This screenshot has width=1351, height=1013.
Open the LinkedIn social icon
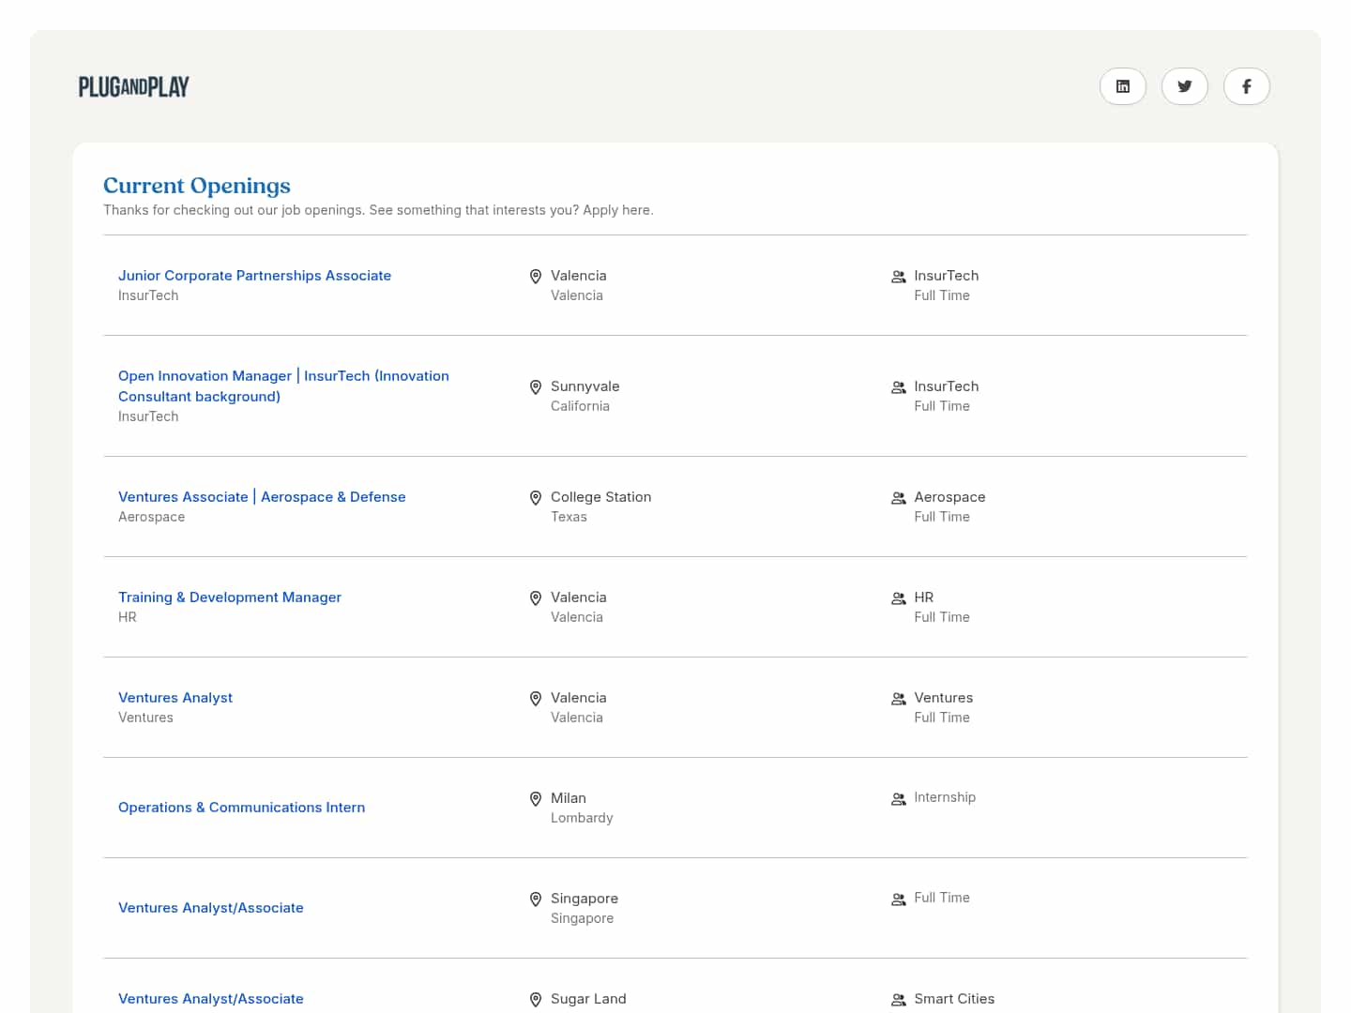tap(1122, 86)
